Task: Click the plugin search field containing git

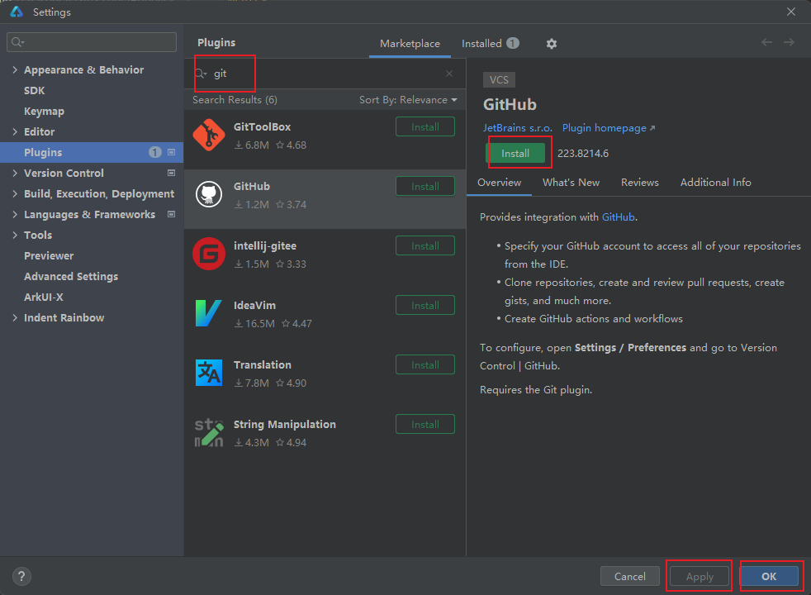Action: (x=325, y=74)
